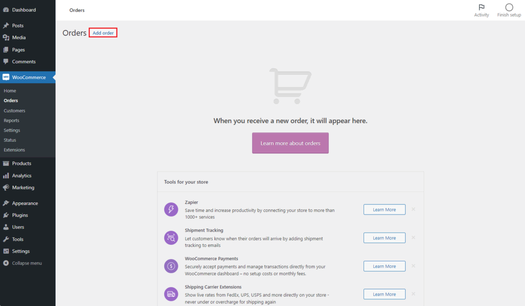525x306 pixels.
Task: Click the Shipping Carrier Extensions truck icon
Action: [x=171, y=294]
